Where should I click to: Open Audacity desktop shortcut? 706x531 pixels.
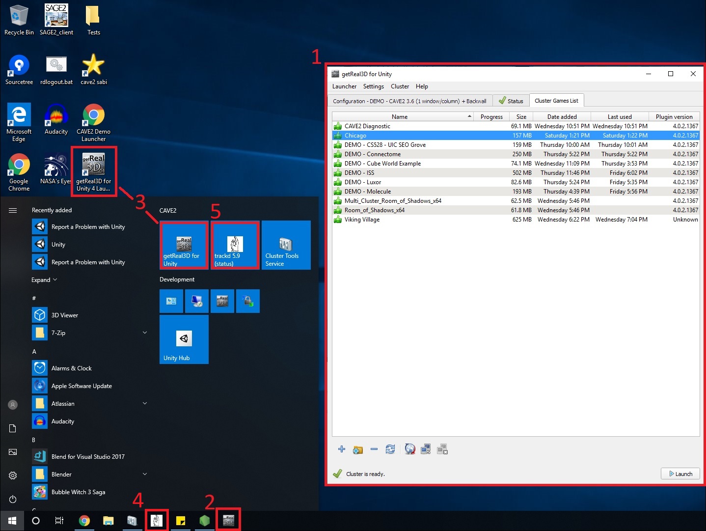[56, 119]
